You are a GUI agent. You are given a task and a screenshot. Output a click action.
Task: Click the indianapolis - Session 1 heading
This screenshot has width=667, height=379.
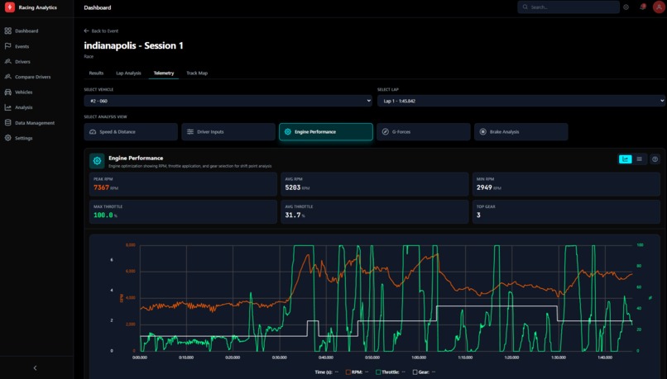click(x=133, y=46)
